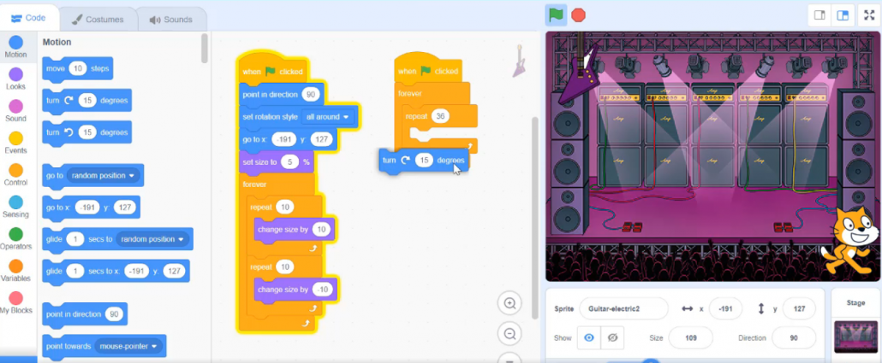The image size is (882, 363).
Task: Switch to large stage layout
Action: (x=843, y=15)
